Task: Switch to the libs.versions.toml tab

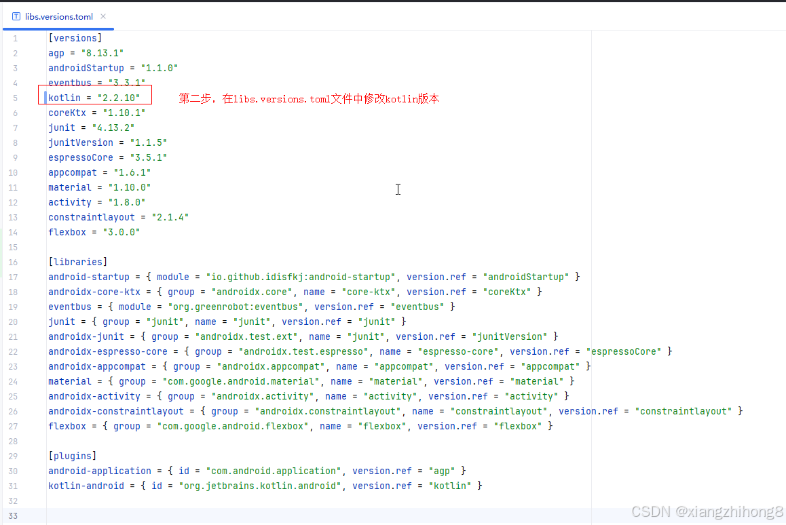Action: click(58, 17)
